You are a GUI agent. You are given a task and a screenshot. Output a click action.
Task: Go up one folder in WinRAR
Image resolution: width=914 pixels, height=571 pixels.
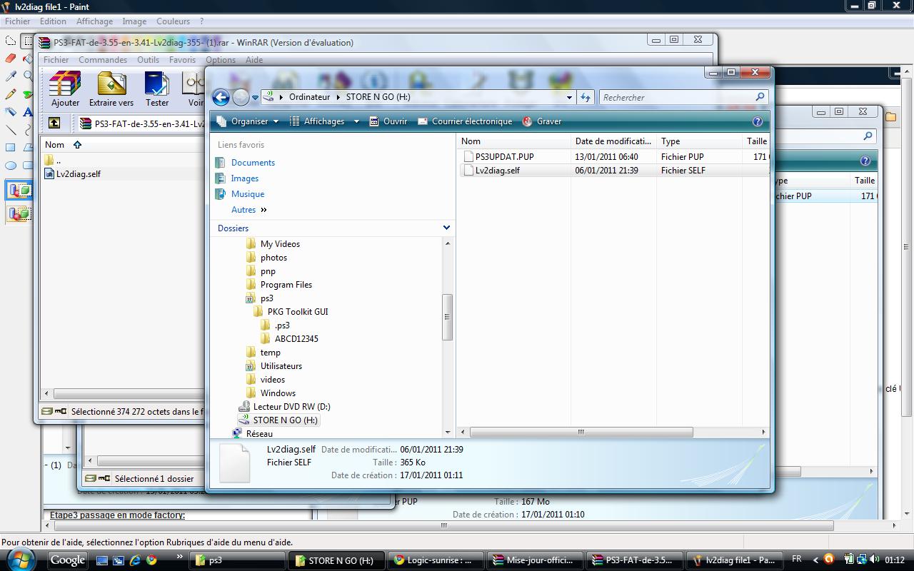pyautogui.click(x=54, y=123)
